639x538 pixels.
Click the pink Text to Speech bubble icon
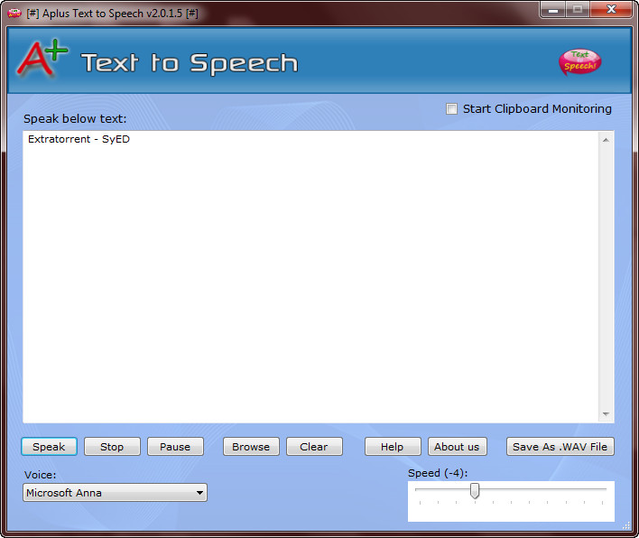point(580,62)
